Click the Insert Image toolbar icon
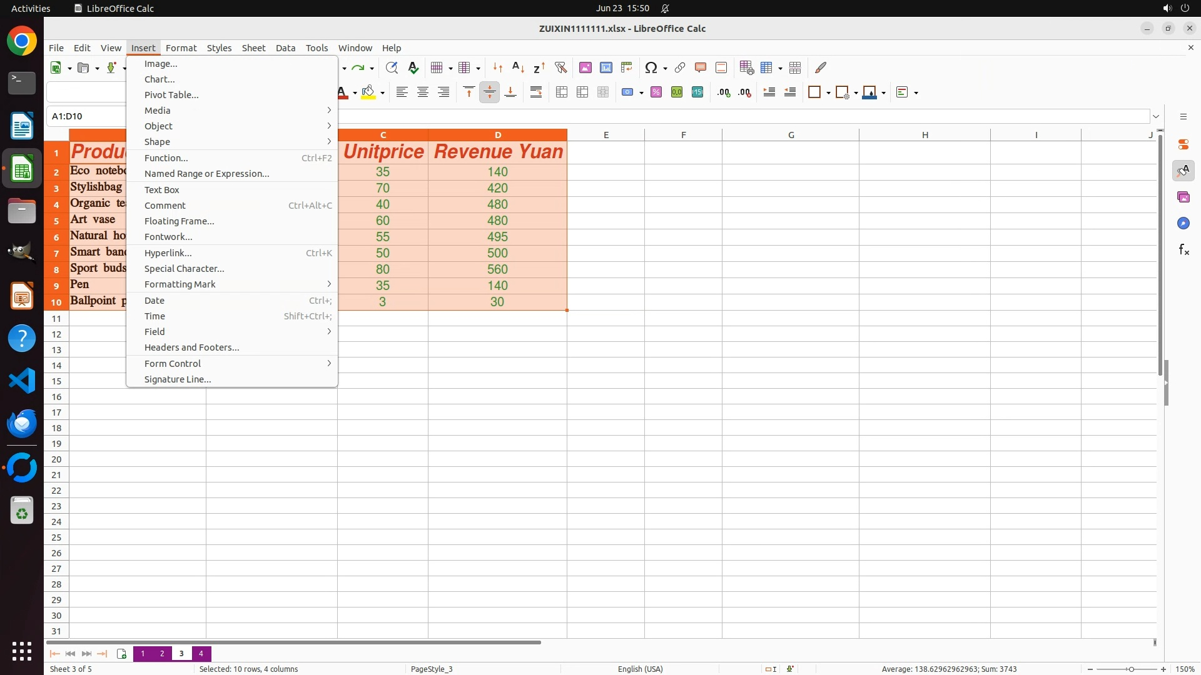 pyautogui.click(x=585, y=67)
